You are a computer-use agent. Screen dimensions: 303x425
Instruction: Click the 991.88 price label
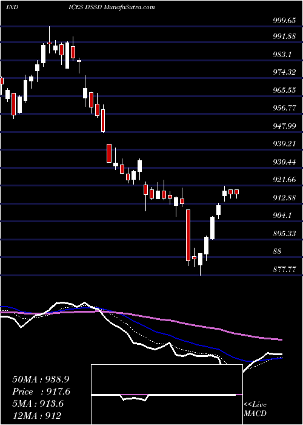click(284, 36)
